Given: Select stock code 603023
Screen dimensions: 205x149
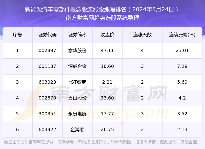Looking at the screenshot, I should click(47, 82).
